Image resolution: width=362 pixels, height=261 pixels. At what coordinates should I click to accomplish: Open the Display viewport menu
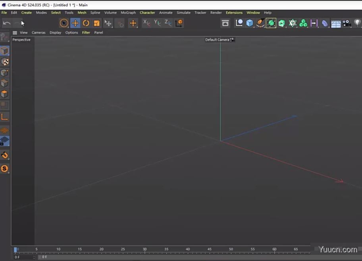[55, 33]
